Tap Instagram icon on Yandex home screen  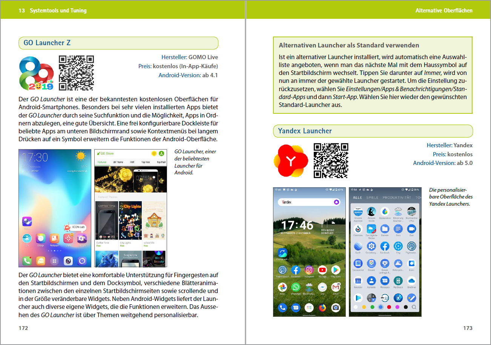[309, 270]
